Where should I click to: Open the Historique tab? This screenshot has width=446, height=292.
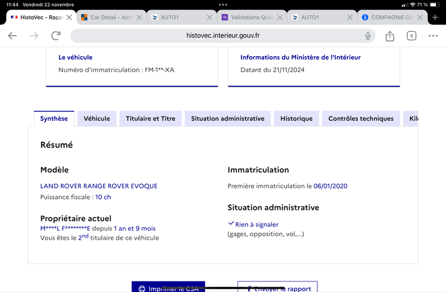pyautogui.click(x=297, y=118)
